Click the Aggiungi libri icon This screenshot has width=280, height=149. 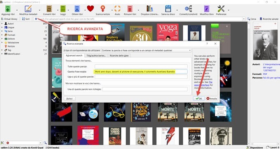tap(7, 9)
